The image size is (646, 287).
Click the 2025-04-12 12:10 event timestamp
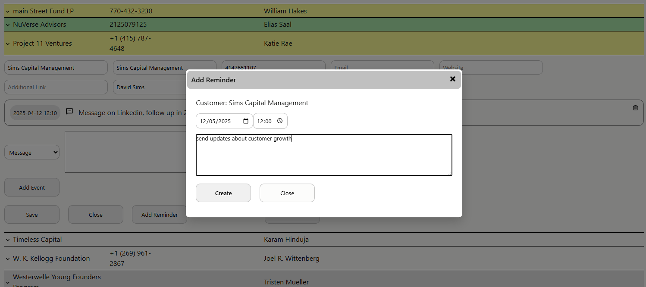(x=35, y=113)
